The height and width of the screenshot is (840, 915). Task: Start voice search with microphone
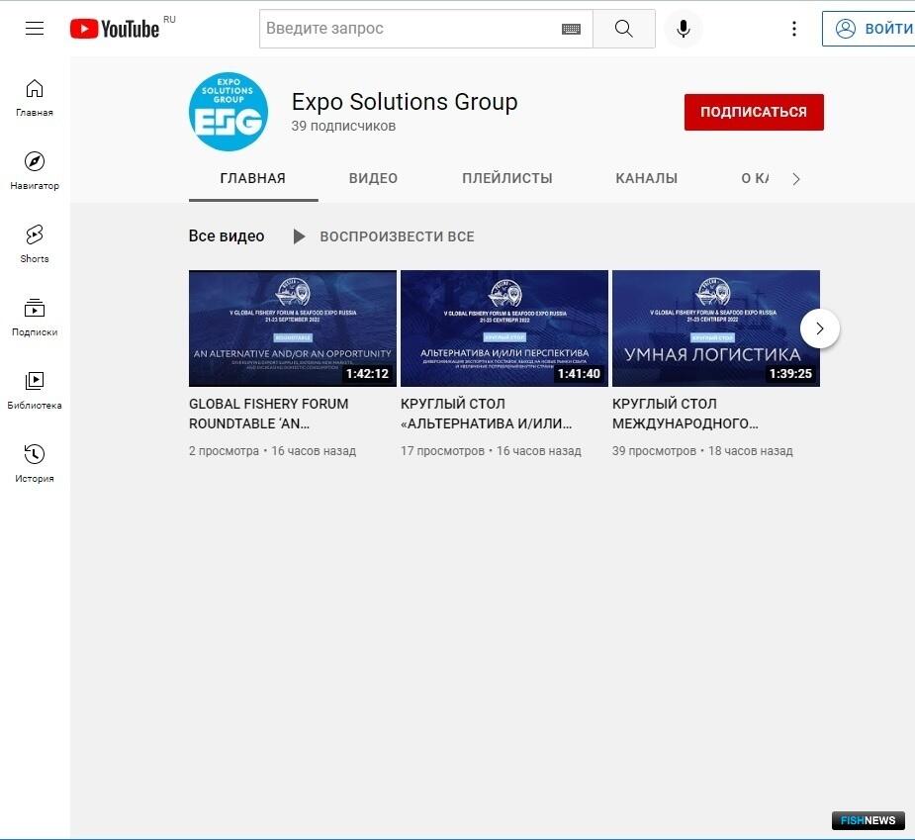[x=683, y=29]
